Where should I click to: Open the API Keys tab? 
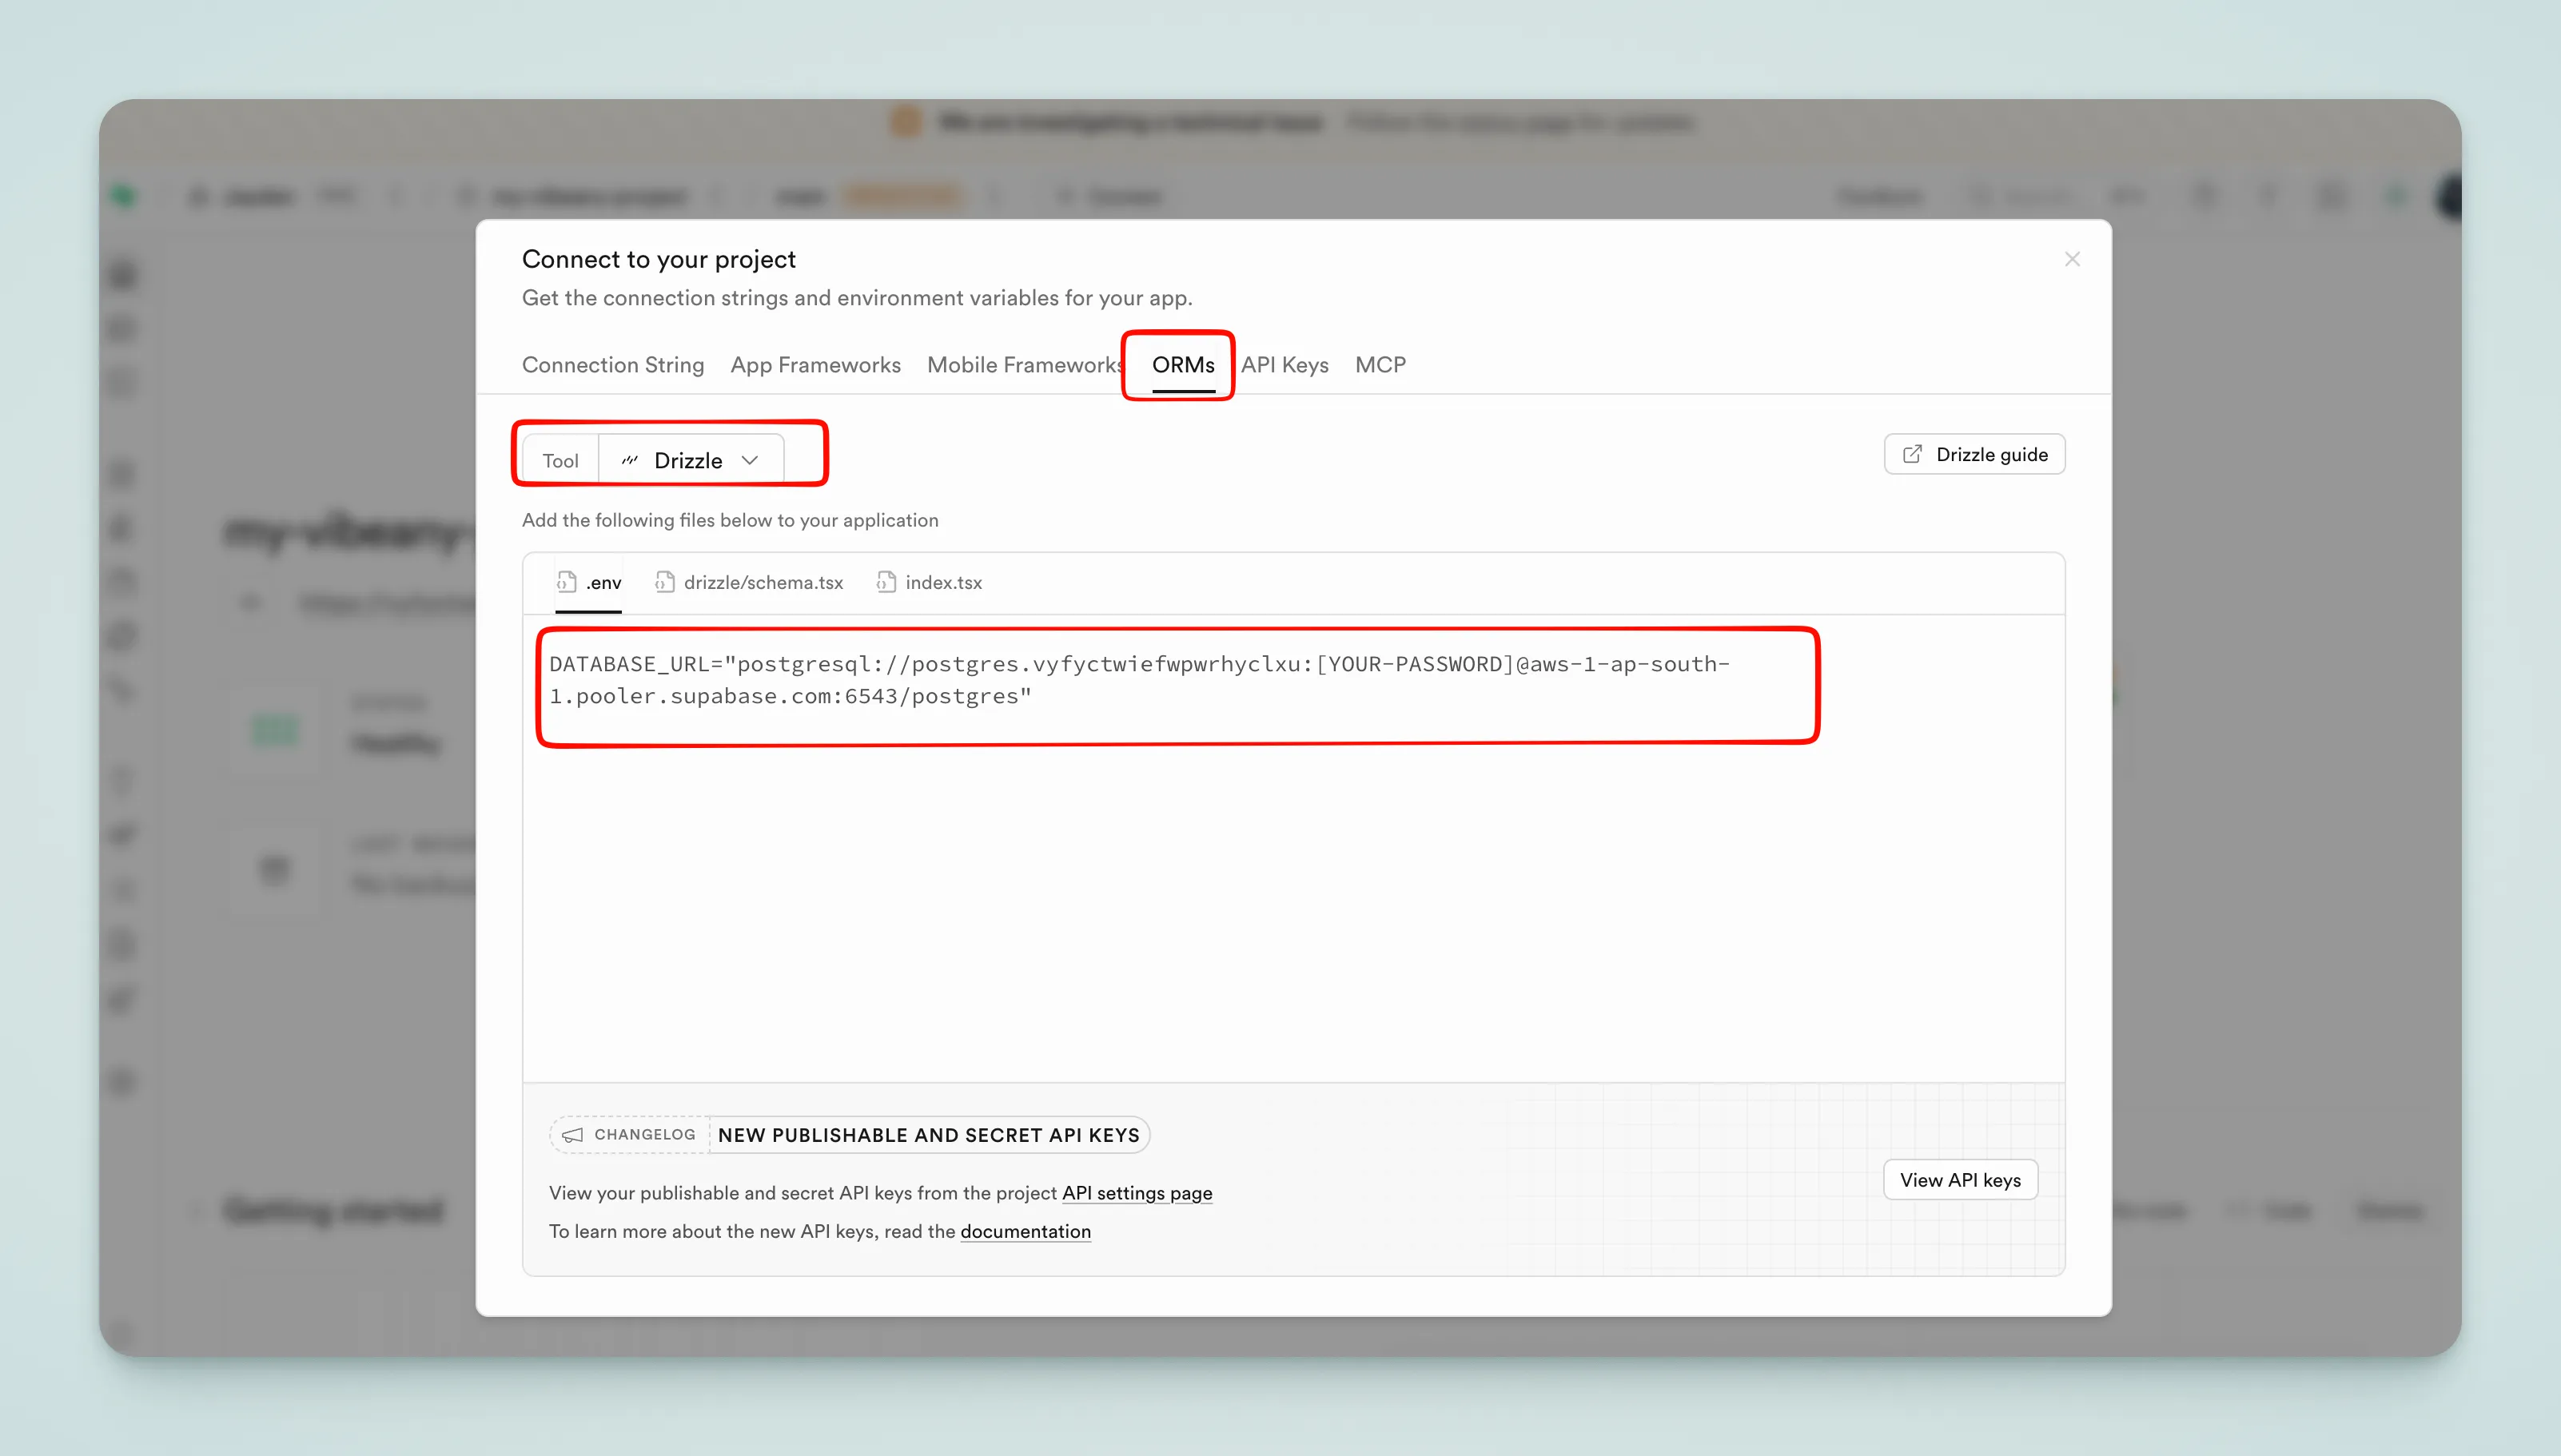1284,365
